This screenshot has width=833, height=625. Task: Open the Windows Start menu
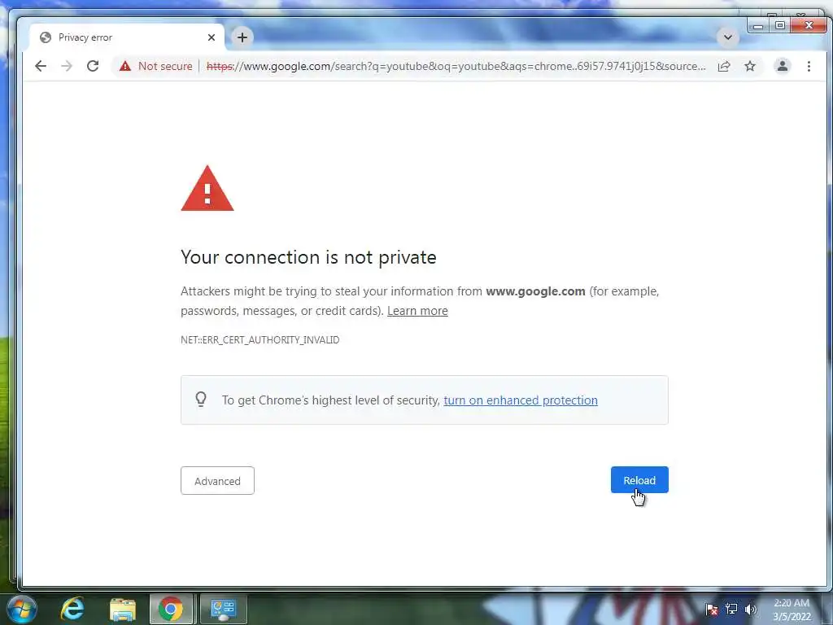click(x=22, y=609)
